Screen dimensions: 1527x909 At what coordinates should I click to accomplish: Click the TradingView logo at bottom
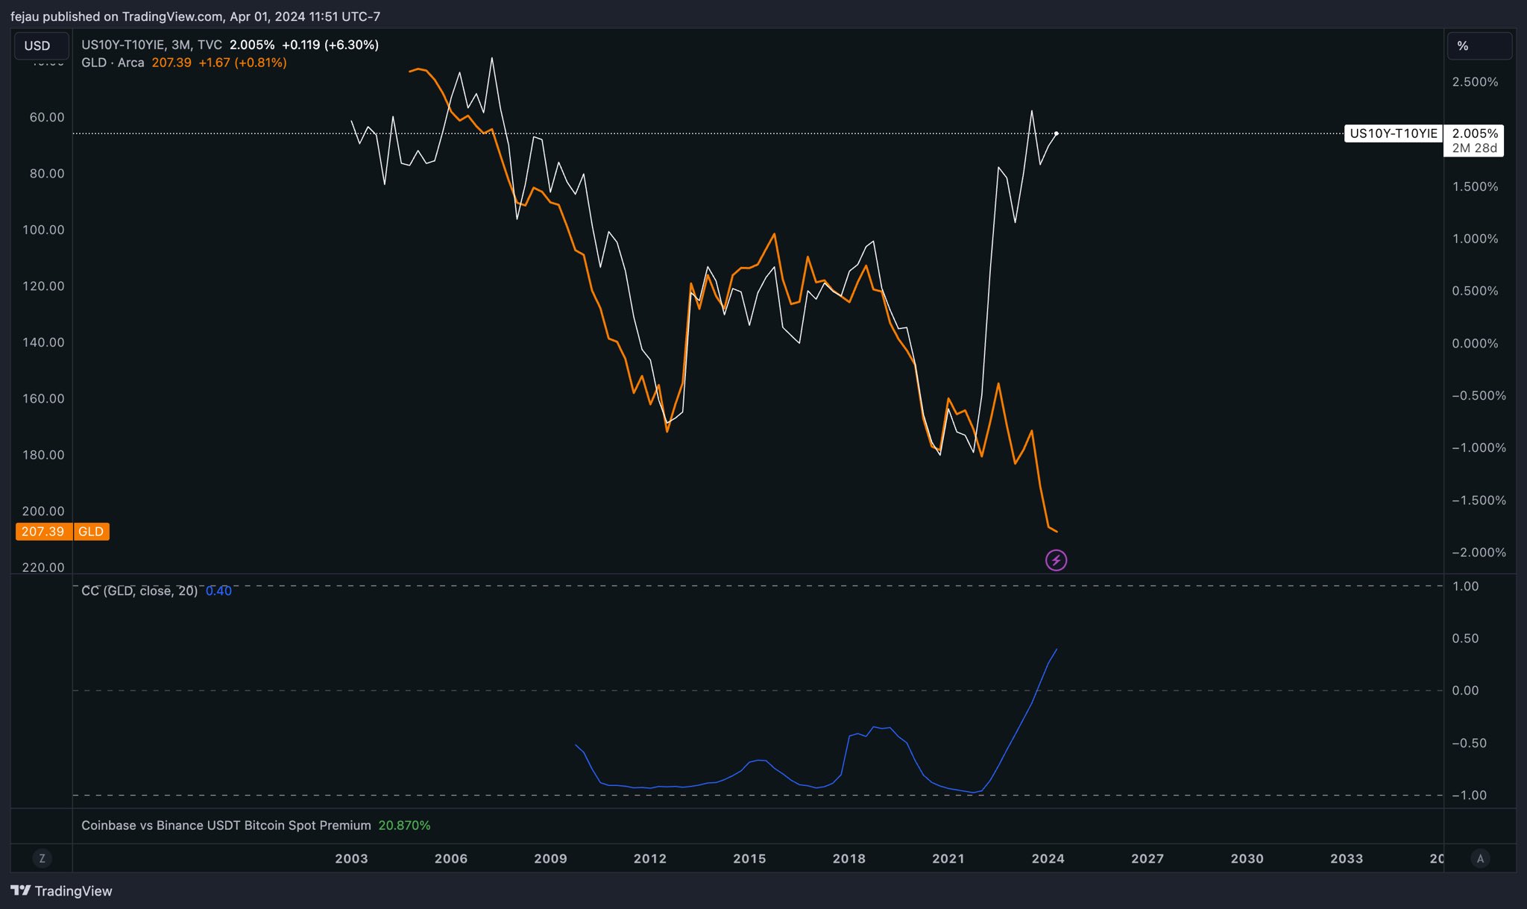[x=61, y=890]
